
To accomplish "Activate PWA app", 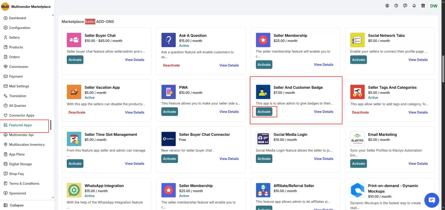I will [x=169, y=112].
